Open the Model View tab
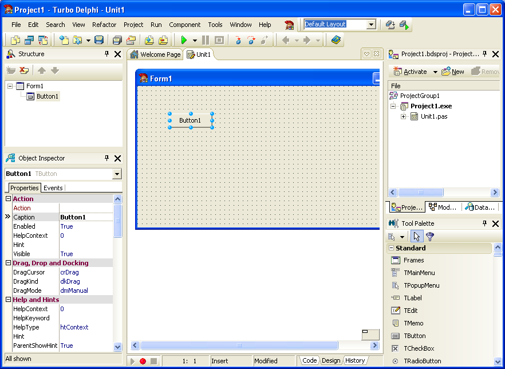Viewport: 505px width, 369px height. (443, 207)
